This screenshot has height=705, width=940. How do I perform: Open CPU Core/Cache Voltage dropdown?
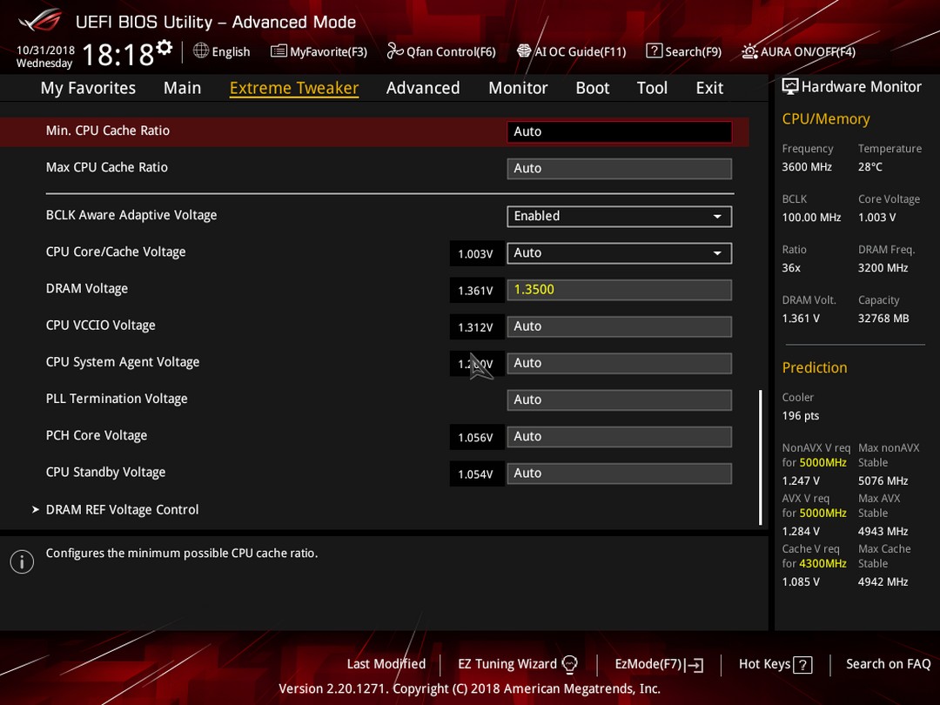coord(620,253)
